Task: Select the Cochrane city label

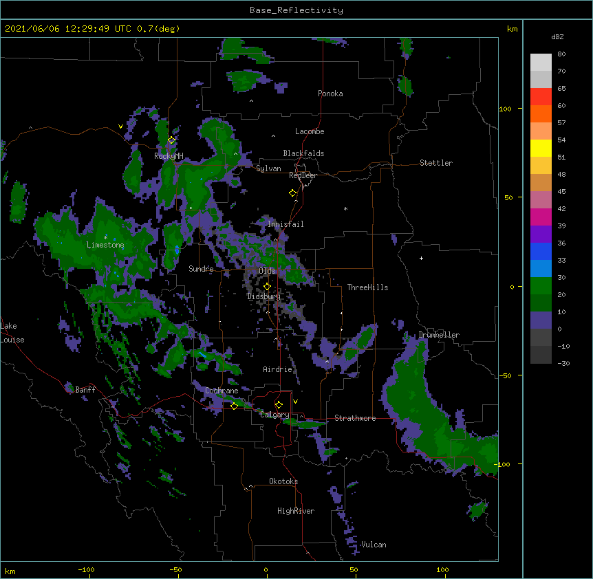Action: [x=222, y=391]
